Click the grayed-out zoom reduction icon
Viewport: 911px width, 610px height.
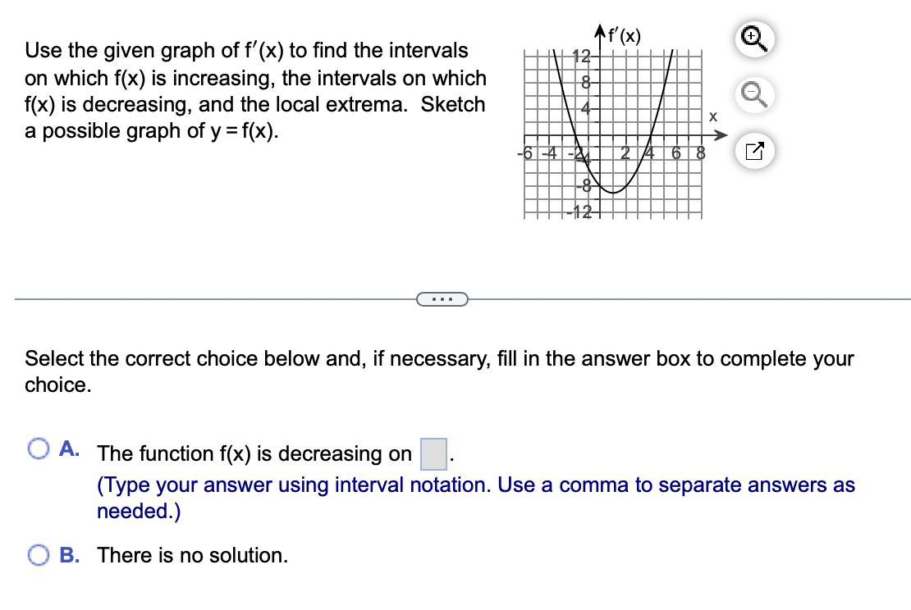tap(753, 95)
